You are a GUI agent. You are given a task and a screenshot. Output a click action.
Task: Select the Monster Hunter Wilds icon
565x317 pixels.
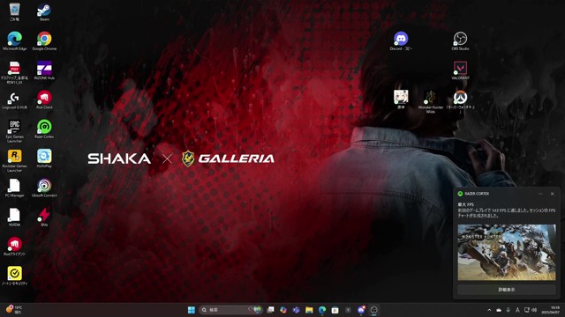tap(430, 101)
